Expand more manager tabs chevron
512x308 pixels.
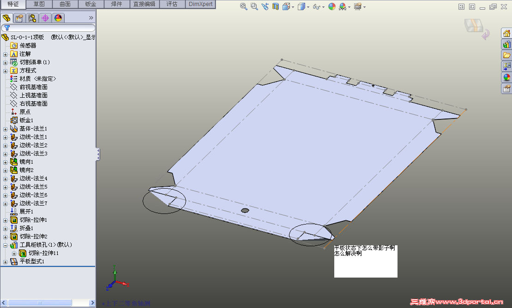[91, 18]
